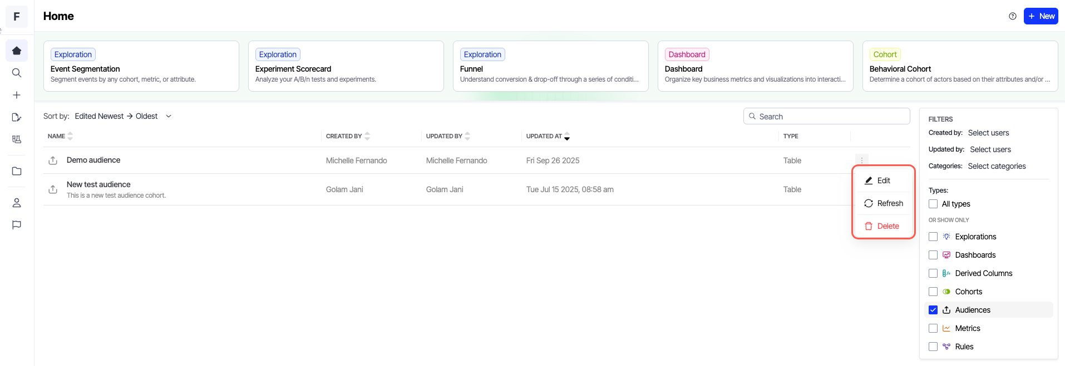Click the Home icon in sidebar
This screenshot has width=1065, height=366.
[x=17, y=51]
